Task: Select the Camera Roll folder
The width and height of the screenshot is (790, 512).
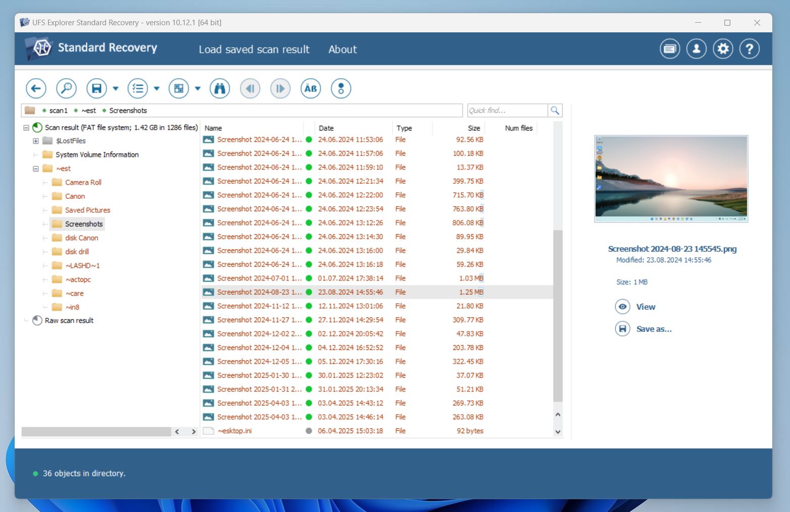Action: 83,183
